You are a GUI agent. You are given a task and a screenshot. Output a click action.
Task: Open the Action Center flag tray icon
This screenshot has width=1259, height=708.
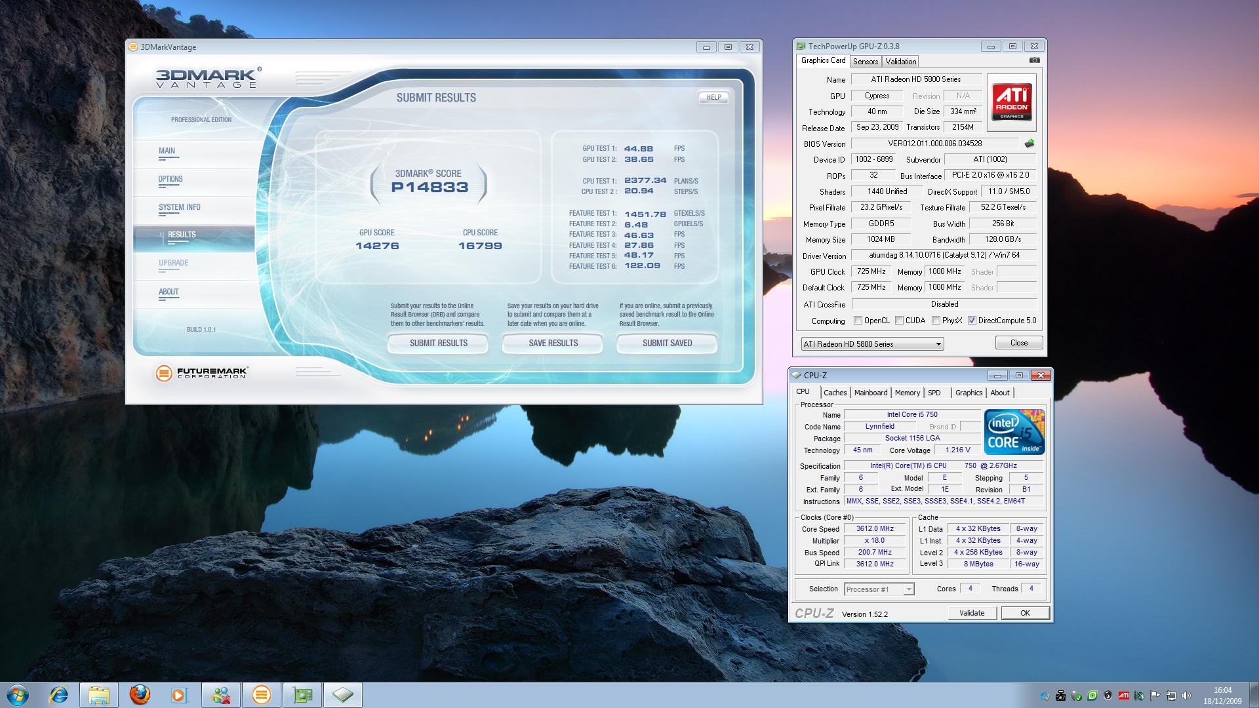(x=1155, y=696)
